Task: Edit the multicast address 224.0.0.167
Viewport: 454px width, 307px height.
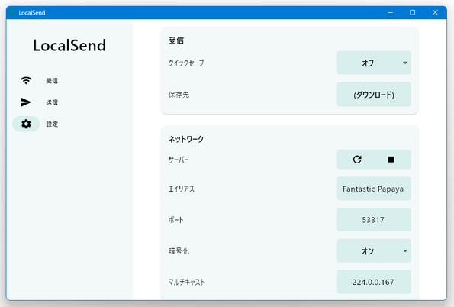Action: [374, 282]
